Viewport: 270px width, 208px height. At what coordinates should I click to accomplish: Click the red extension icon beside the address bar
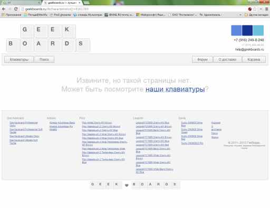[250, 9]
